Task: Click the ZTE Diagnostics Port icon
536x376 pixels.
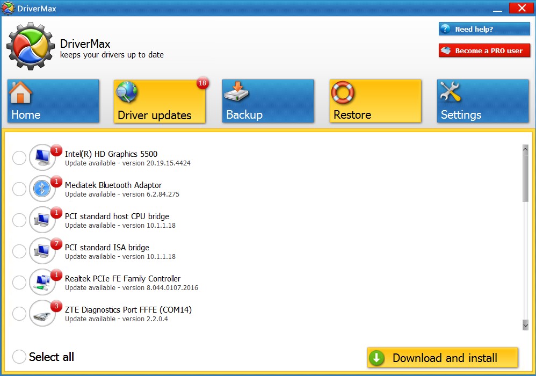Action: [42, 313]
